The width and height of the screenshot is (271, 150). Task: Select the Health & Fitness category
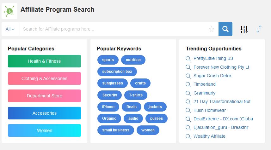(44, 61)
